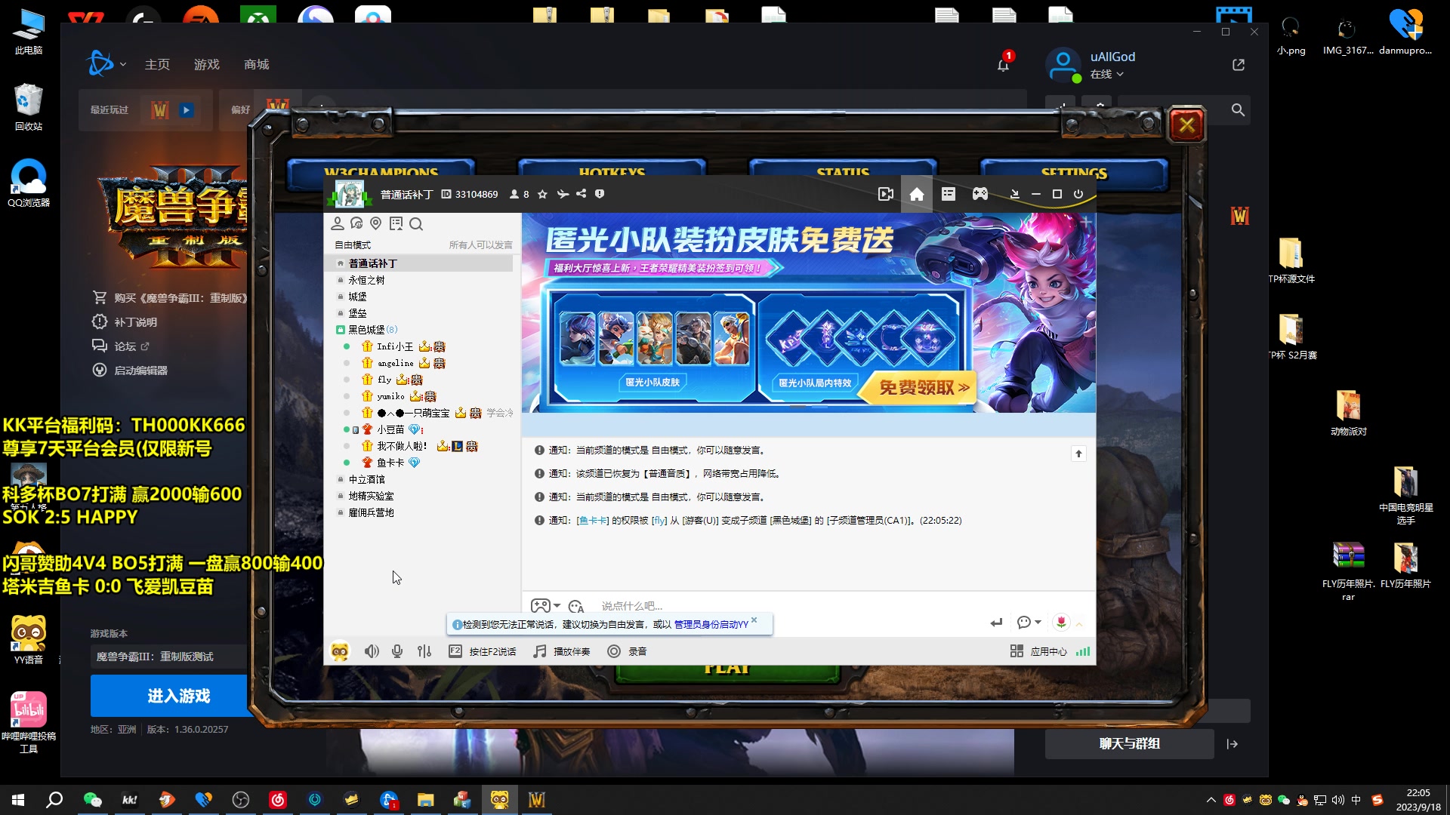Open 聊天与群组 panel button
The width and height of the screenshot is (1450, 815).
[1129, 744]
